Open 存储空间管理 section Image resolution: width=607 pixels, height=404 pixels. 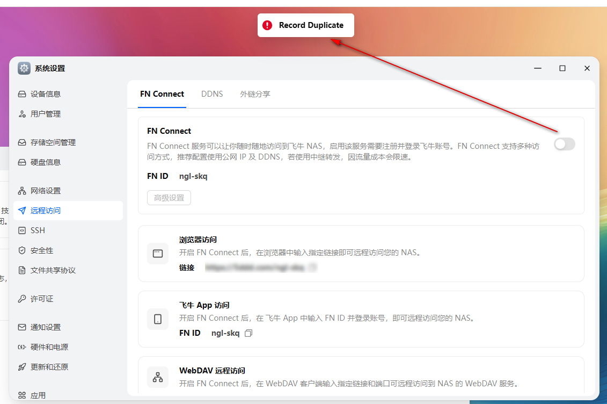tap(68, 142)
